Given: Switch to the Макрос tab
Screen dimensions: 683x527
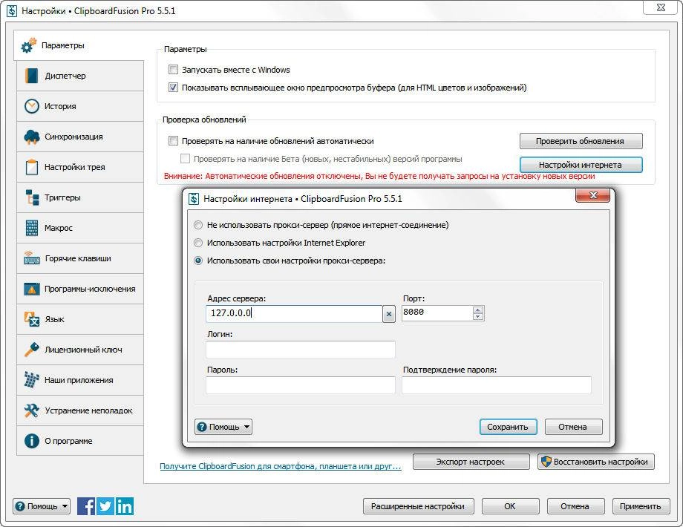Looking at the screenshot, I should click(x=80, y=228).
